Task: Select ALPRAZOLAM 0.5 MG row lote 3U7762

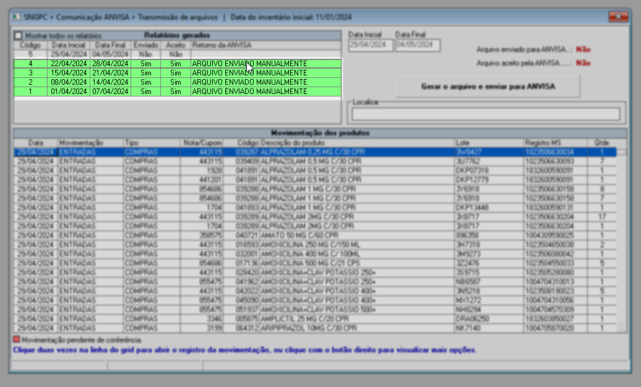Action: coord(315,161)
